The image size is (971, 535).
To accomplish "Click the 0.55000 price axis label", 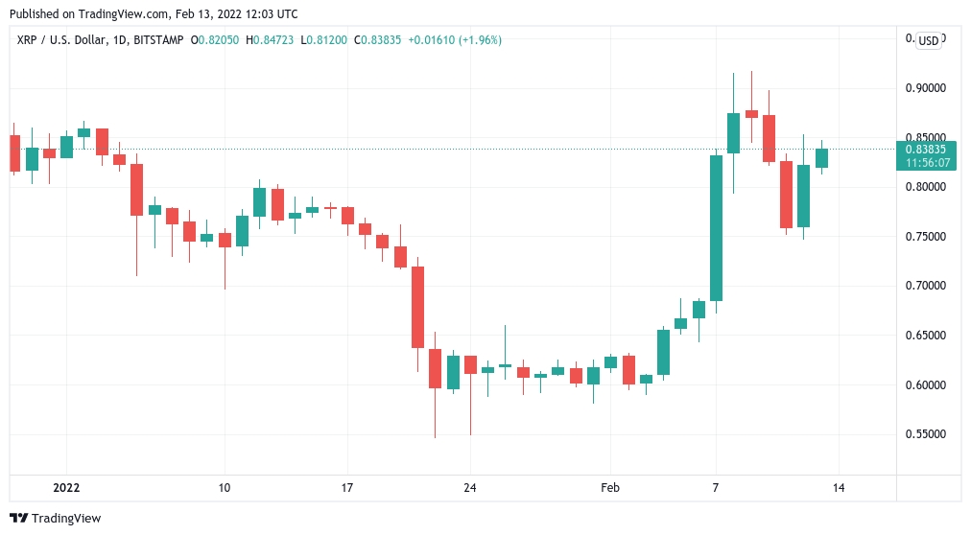I will (926, 434).
